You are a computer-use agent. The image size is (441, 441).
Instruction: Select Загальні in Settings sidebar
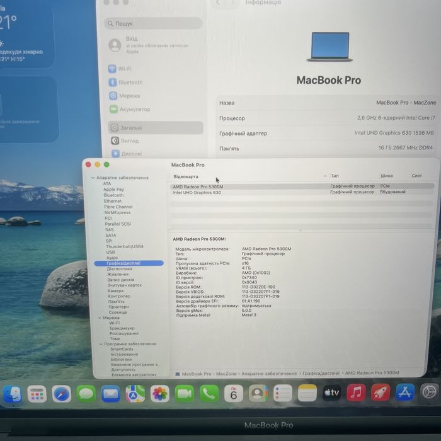[156, 128]
